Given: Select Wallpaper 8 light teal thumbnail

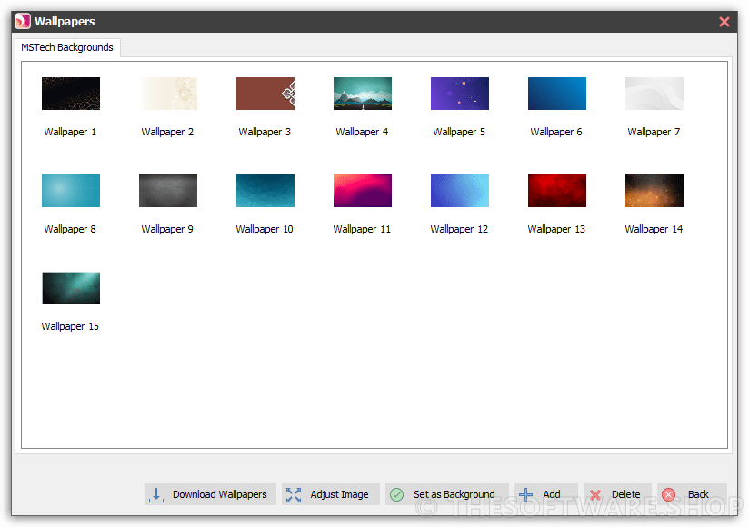Looking at the screenshot, I should click(71, 191).
